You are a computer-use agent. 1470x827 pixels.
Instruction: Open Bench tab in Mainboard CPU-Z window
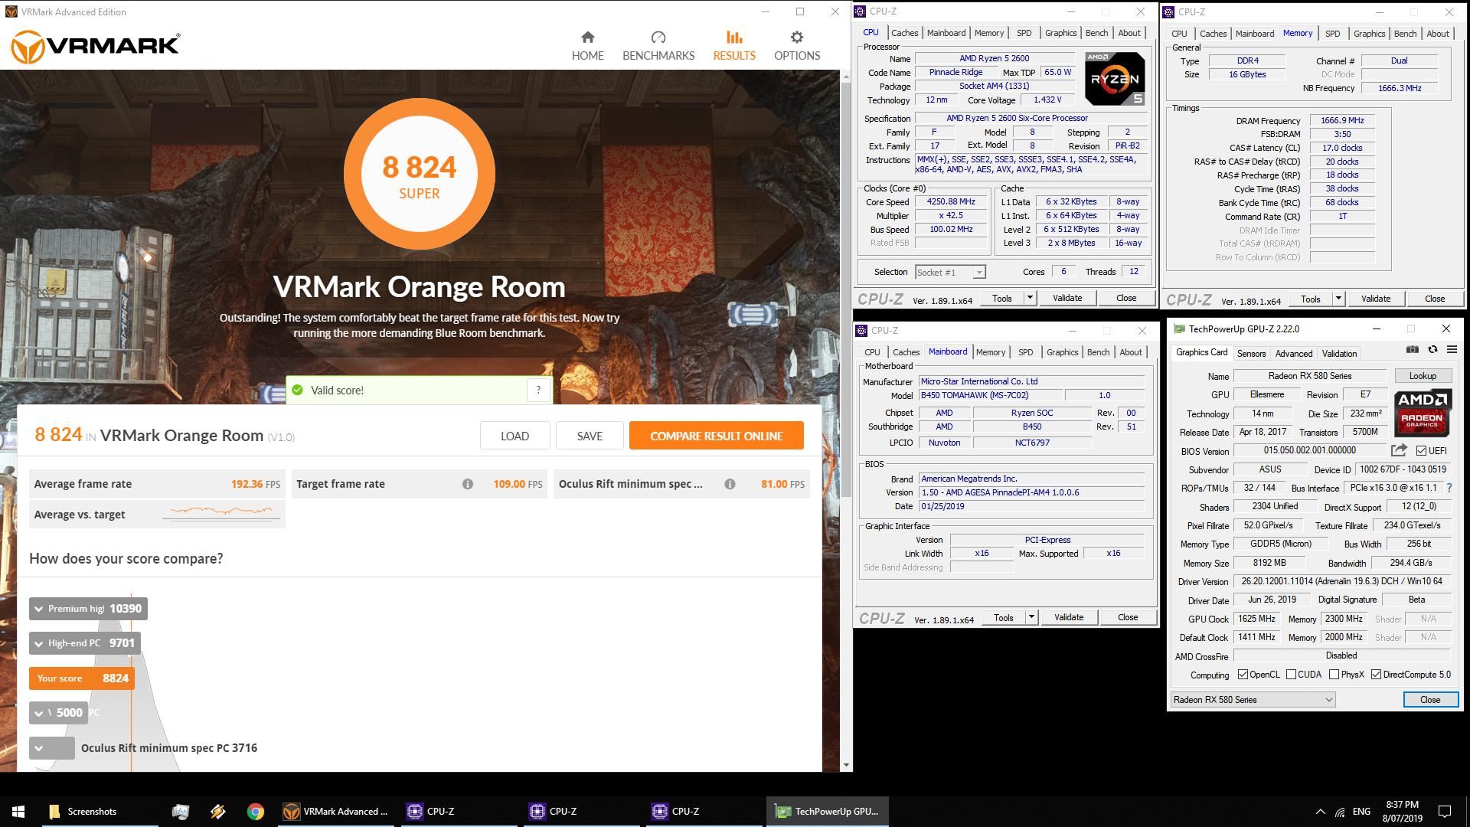1098,352
